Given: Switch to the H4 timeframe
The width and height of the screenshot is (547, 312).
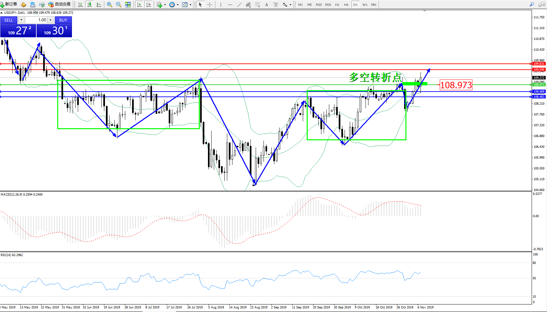Looking at the screenshot, I should pyautogui.click(x=346, y=5).
